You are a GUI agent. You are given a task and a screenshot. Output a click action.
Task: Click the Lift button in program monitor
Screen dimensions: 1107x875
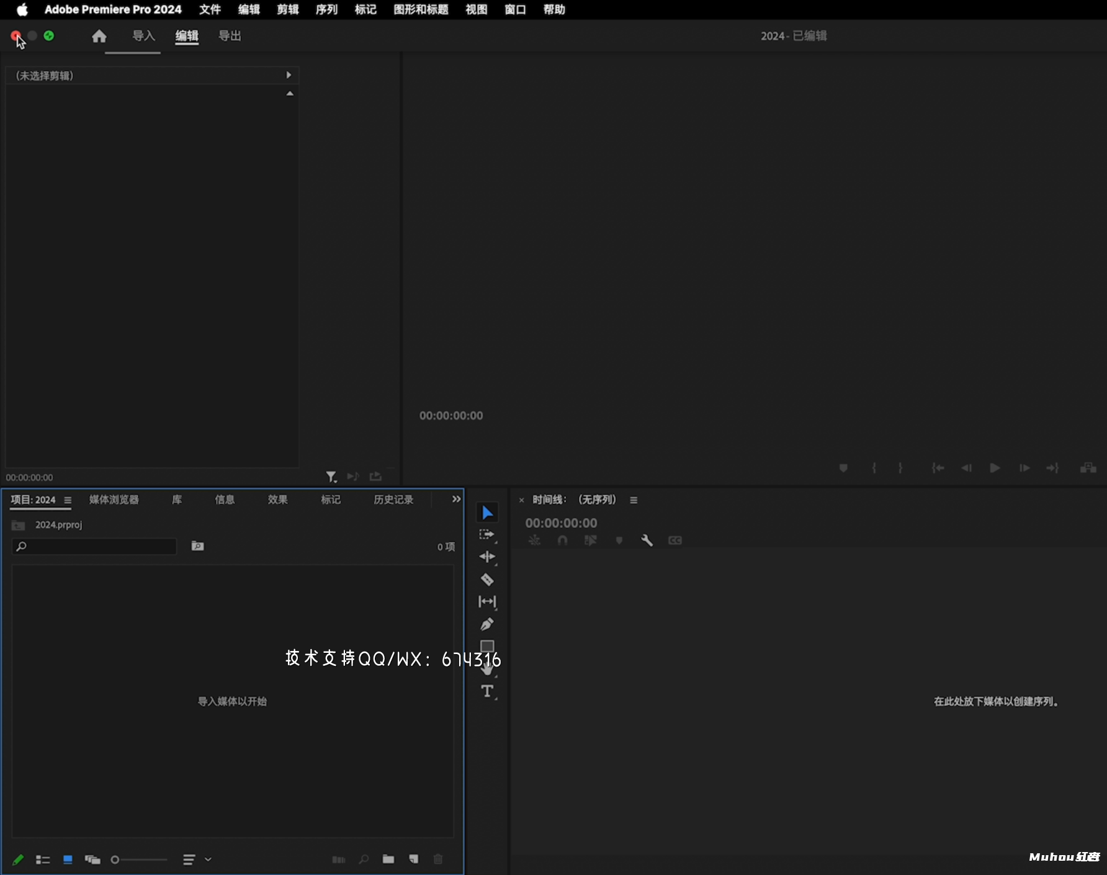[1088, 468]
